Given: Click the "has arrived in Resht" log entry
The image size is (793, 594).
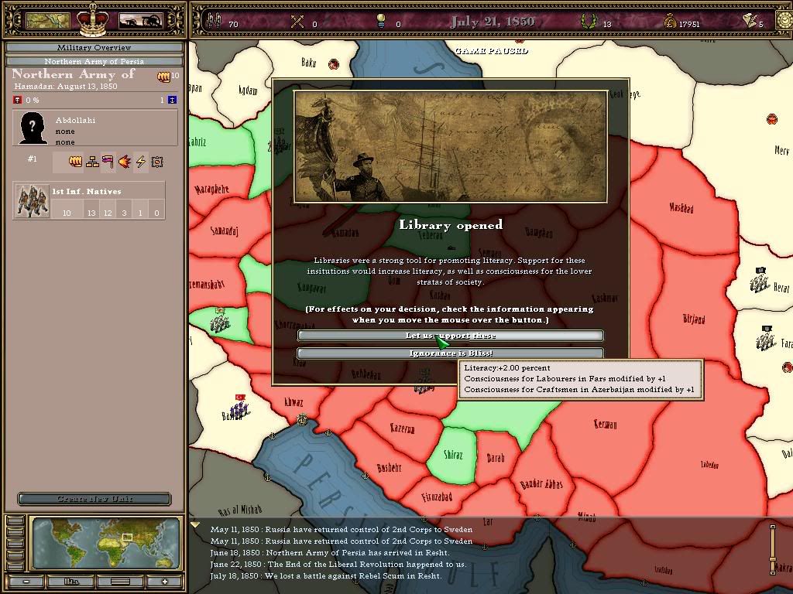Looking at the screenshot, I should 330,552.
